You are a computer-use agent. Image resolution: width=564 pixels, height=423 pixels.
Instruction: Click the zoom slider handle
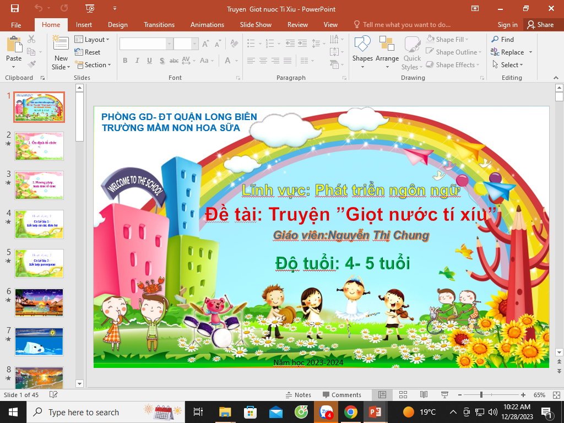coord(481,395)
